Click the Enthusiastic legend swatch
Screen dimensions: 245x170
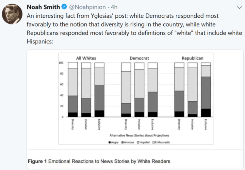point(154,142)
